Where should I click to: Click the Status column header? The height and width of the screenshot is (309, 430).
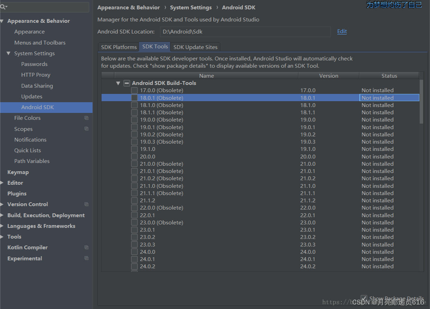pos(389,76)
